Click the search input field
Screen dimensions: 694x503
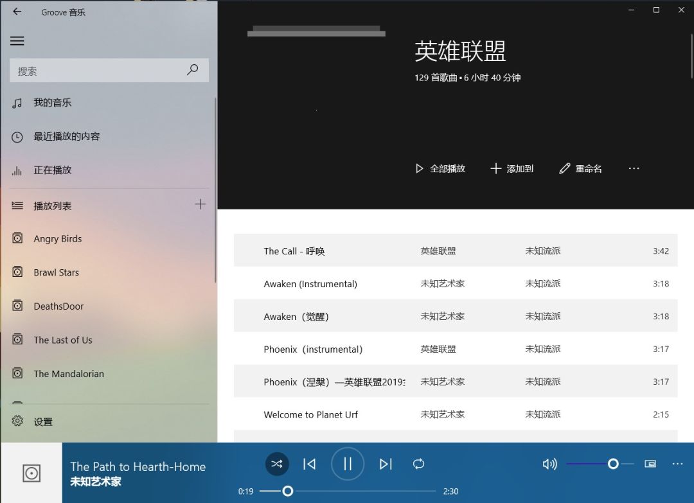coord(109,70)
